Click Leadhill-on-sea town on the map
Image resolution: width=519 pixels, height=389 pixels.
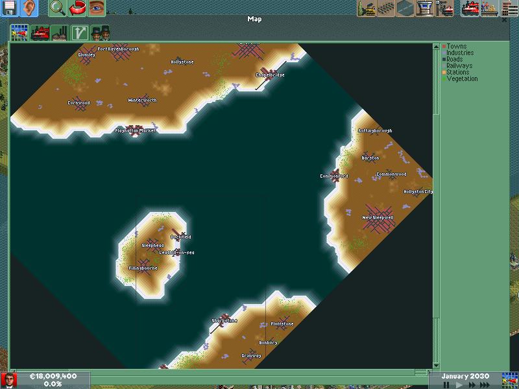tap(176, 253)
